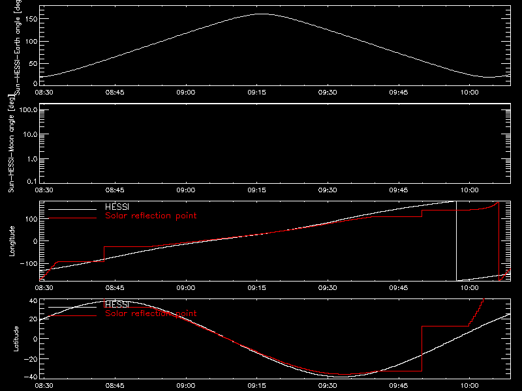Image resolution: width=522 pixels, height=391 pixels.
Task: Click 08:45 time label under Longitude plot
Action: point(115,287)
